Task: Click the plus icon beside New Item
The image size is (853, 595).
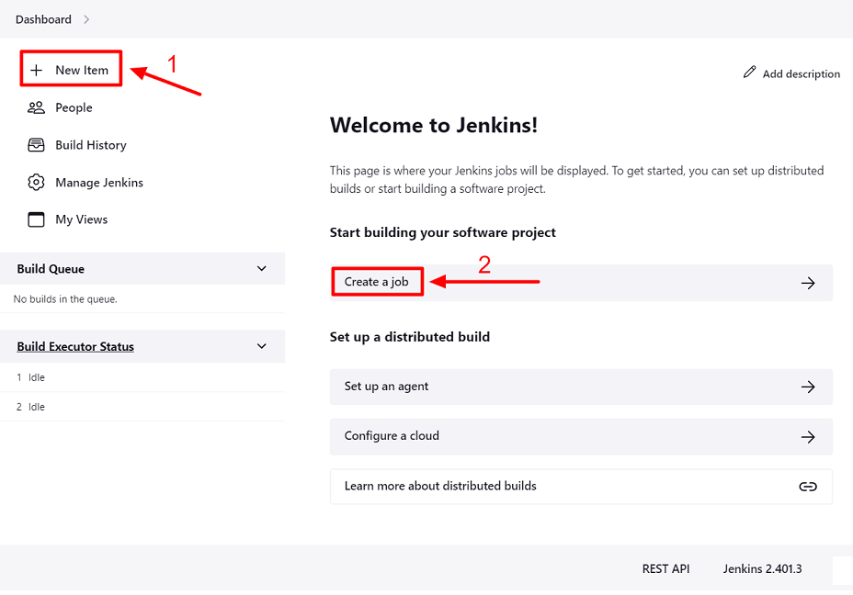Action: [37, 71]
